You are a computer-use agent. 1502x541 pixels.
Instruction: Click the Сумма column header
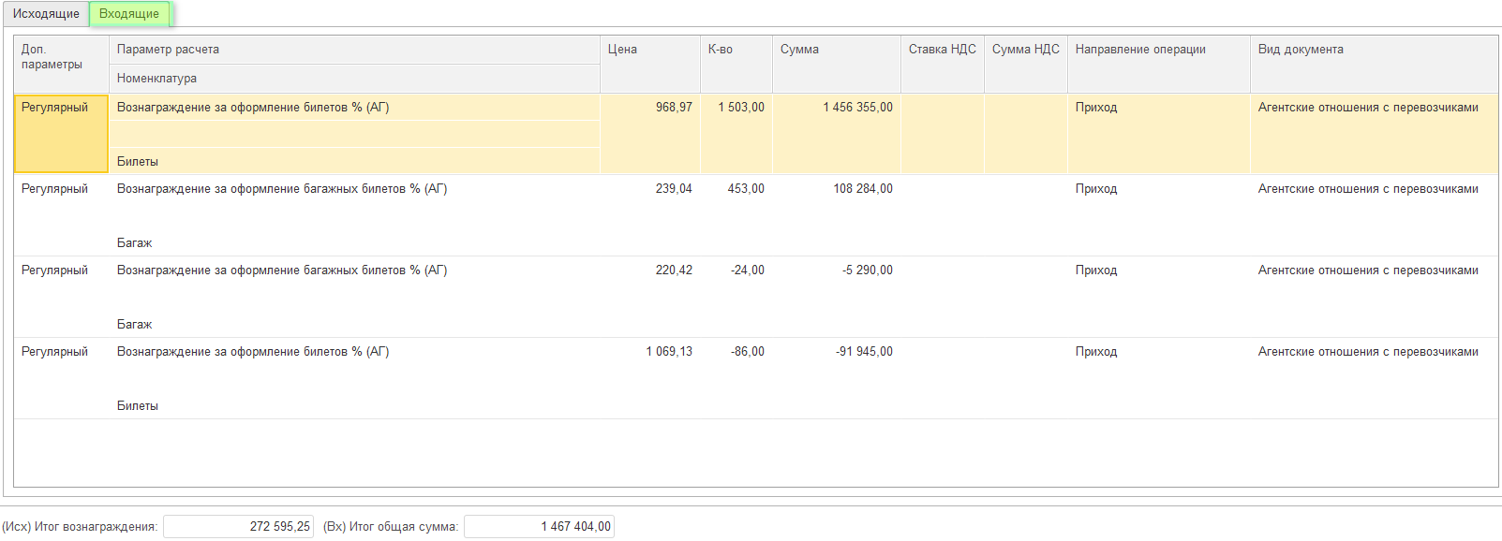(835, 51)
